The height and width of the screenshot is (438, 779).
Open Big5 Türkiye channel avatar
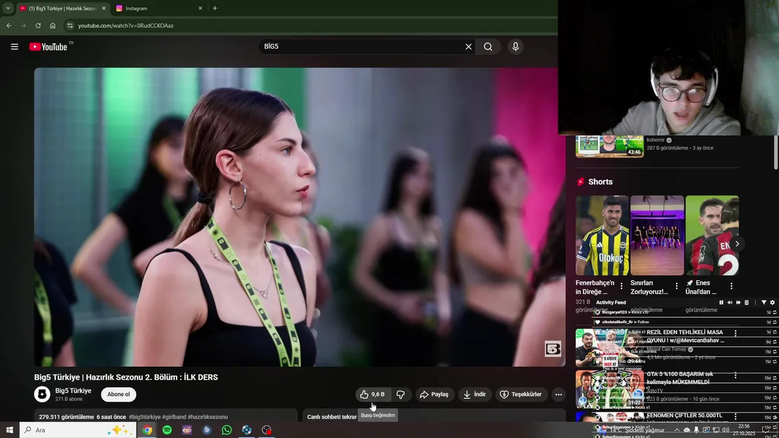tap(42, 394)
